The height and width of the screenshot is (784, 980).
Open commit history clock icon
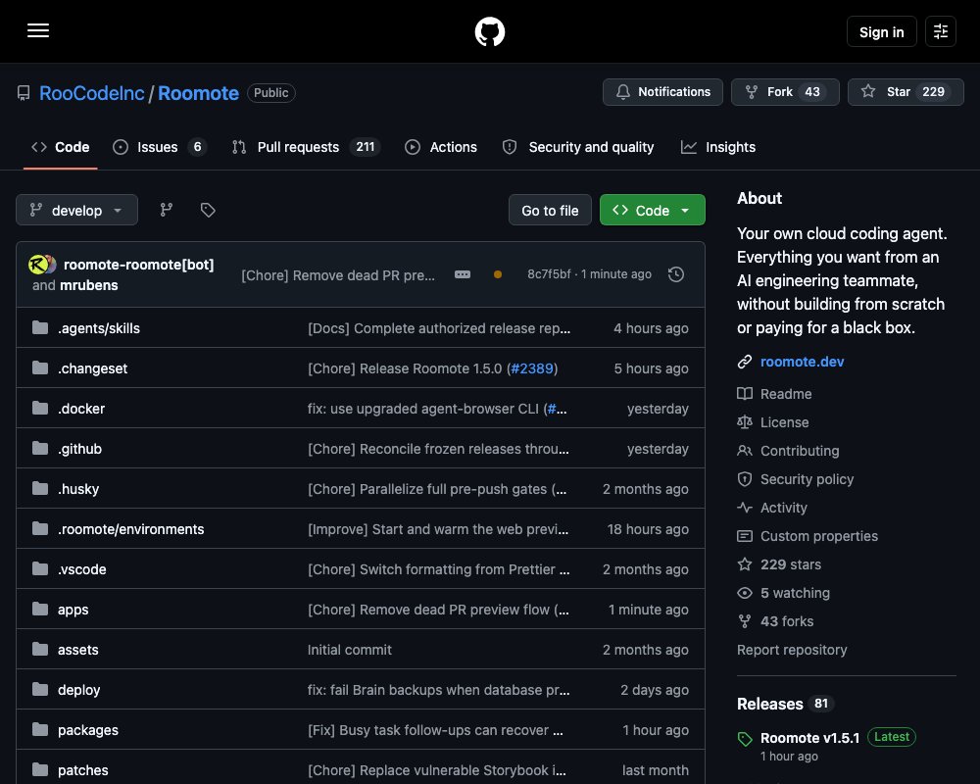coord(675,274)
